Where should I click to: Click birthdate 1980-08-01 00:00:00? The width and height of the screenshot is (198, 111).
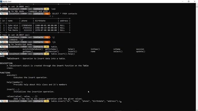[46, 25]
